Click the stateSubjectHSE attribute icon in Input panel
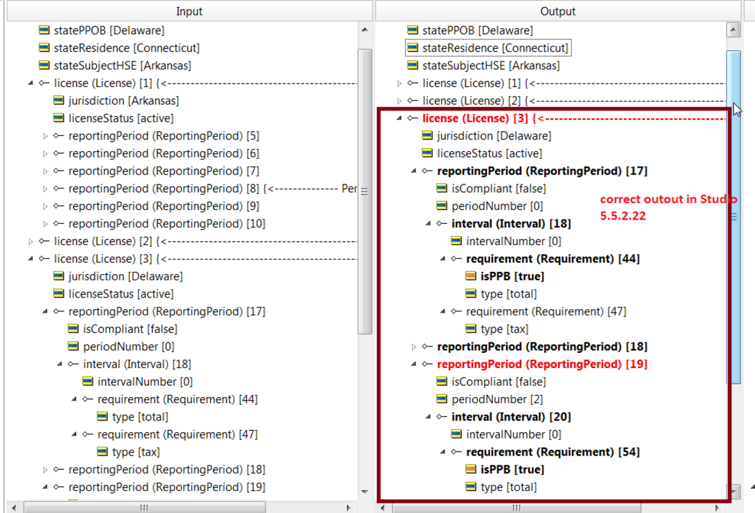The width and height of the screenshot is (755, 513). coord(44,66)
